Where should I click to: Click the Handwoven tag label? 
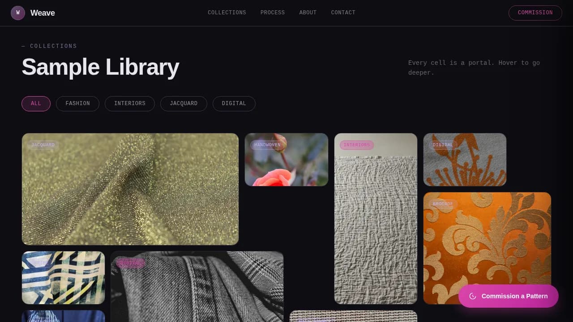pos(267,145)
